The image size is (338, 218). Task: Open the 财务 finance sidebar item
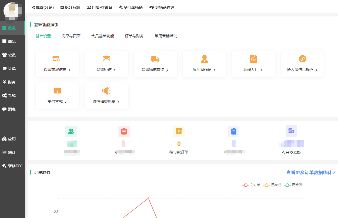click(x=12, y=82)
